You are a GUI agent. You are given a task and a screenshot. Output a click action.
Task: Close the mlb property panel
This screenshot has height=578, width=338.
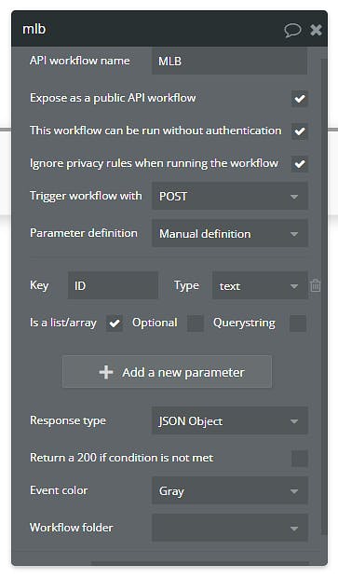(x=317, y=30)
